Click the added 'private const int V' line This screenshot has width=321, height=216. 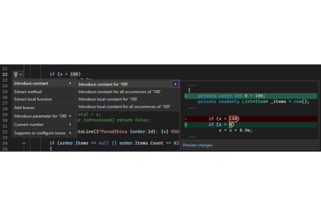231,96
